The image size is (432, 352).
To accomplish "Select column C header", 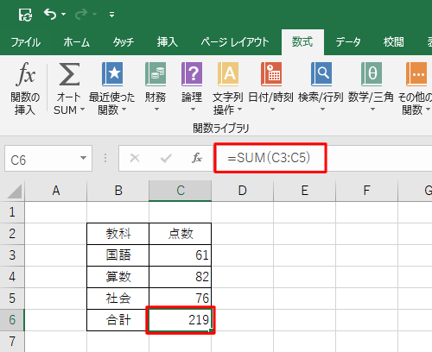I will coord(181,191).
